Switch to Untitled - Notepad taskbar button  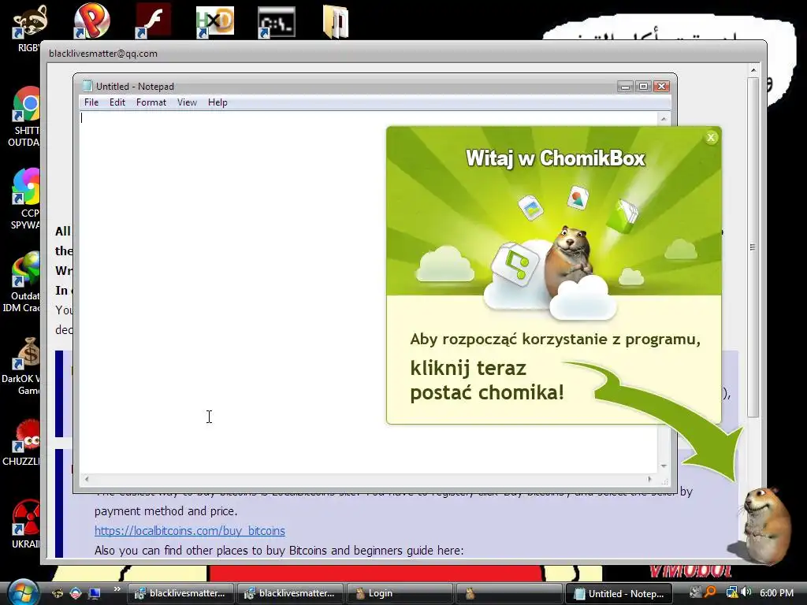pyautogui.click(x=619, y=593)
